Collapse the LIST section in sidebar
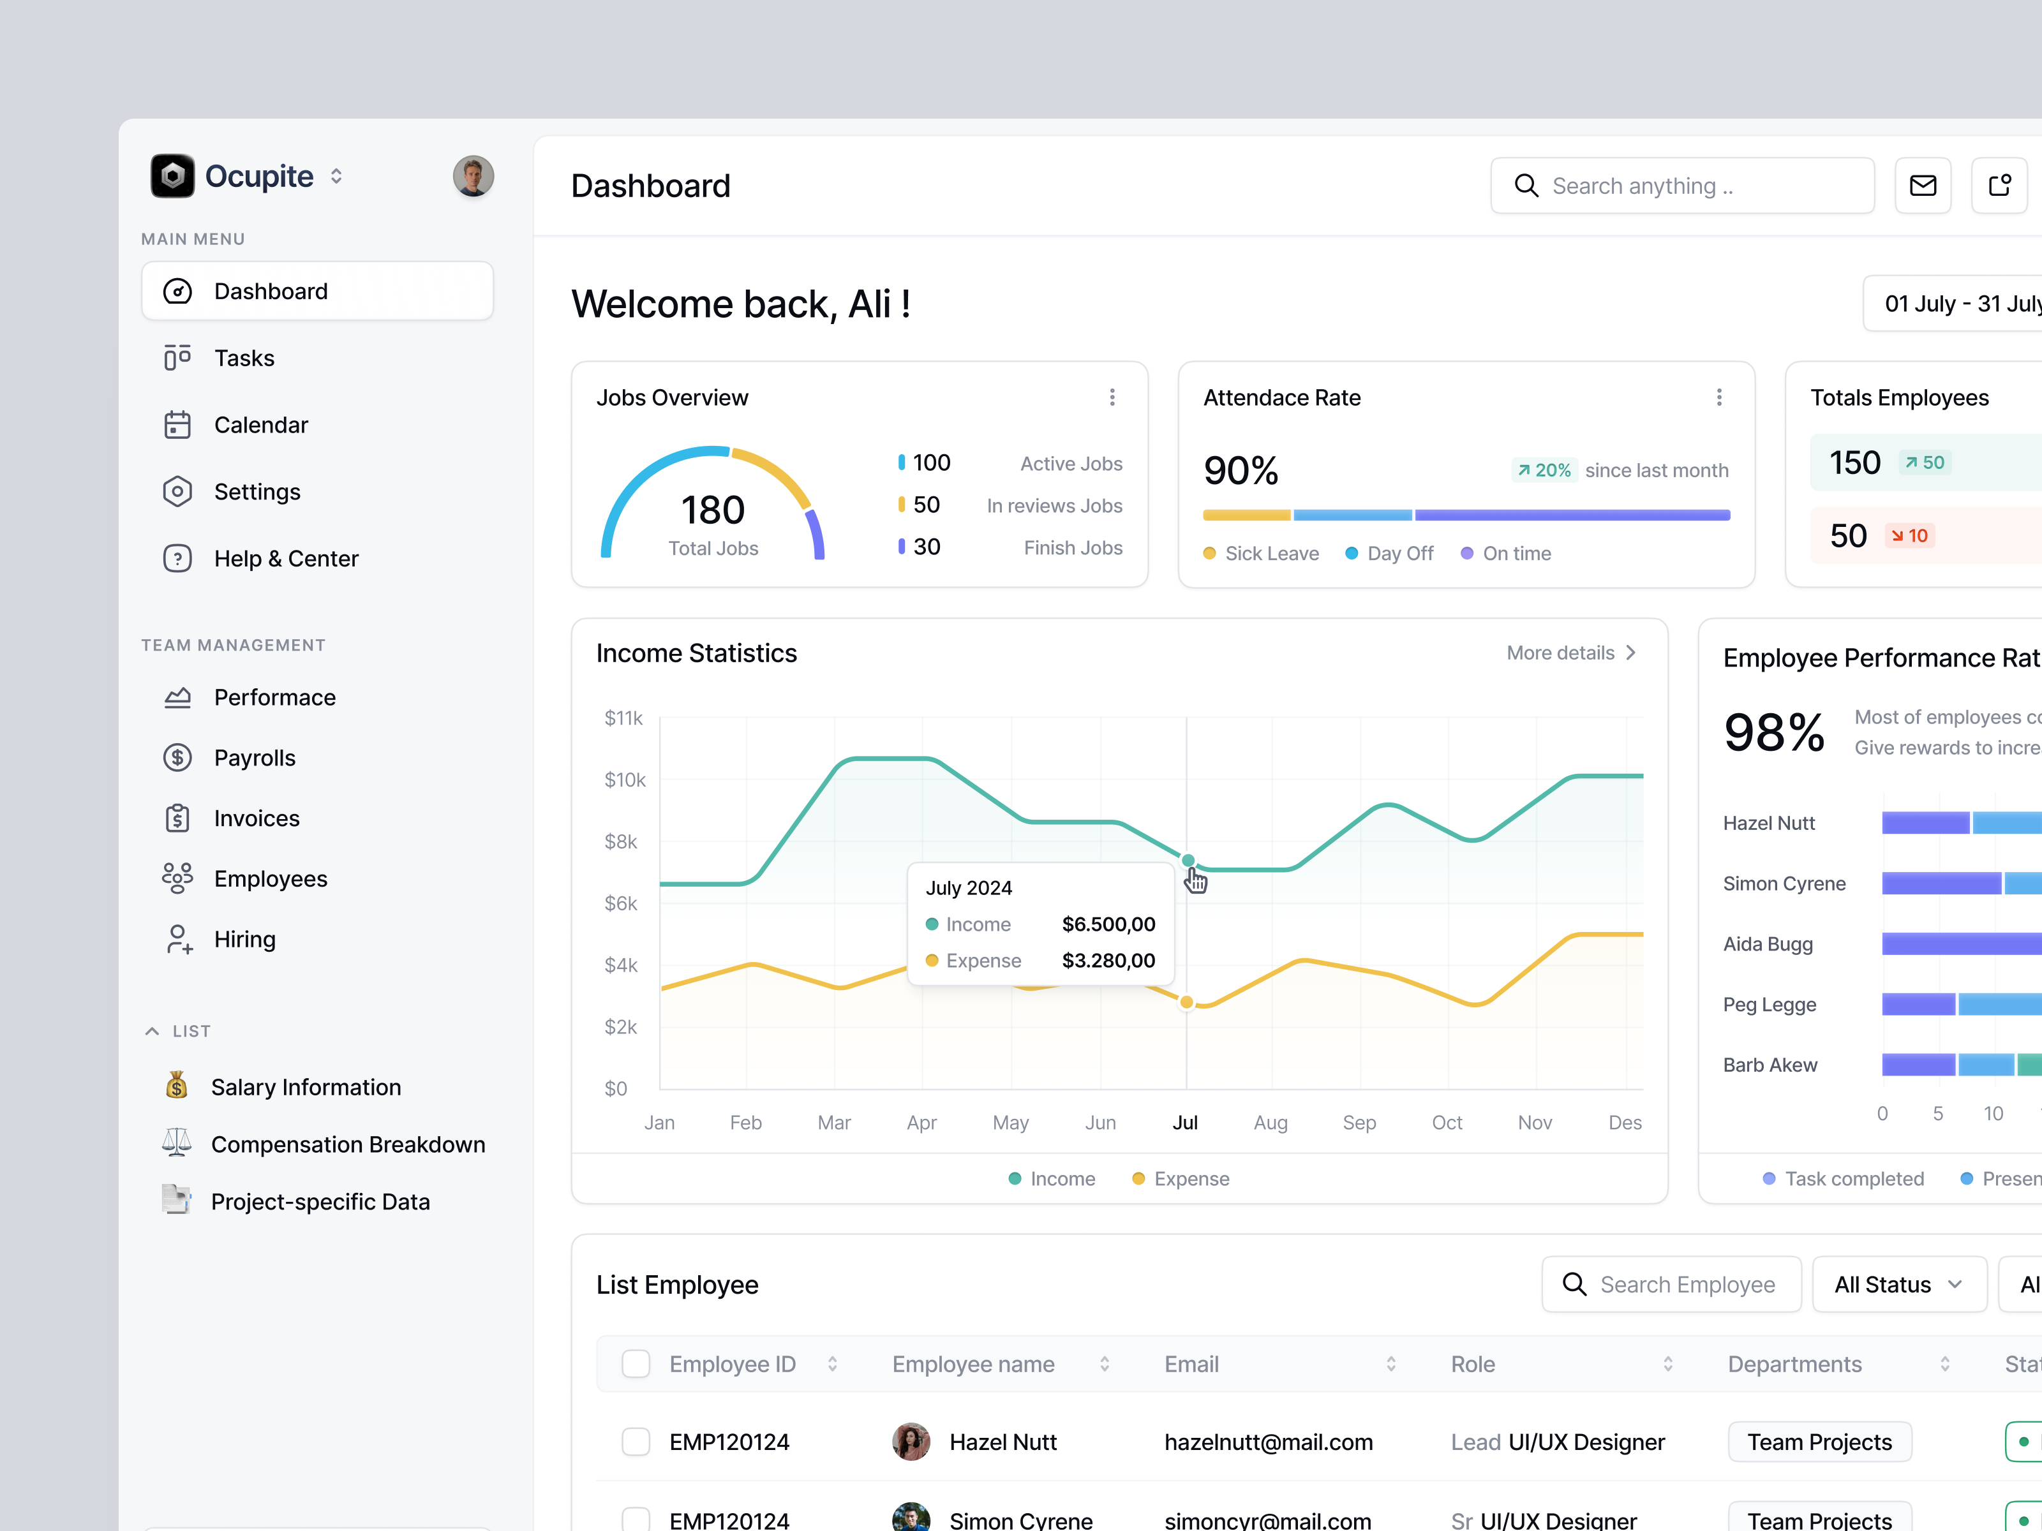2042x1531 pixels. [153, 1031]
